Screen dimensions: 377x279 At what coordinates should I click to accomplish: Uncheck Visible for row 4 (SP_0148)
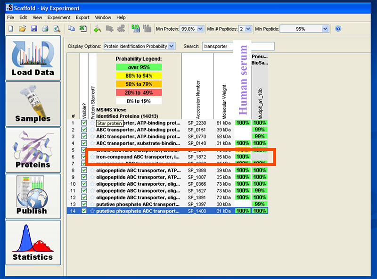[x=84, y=143]
